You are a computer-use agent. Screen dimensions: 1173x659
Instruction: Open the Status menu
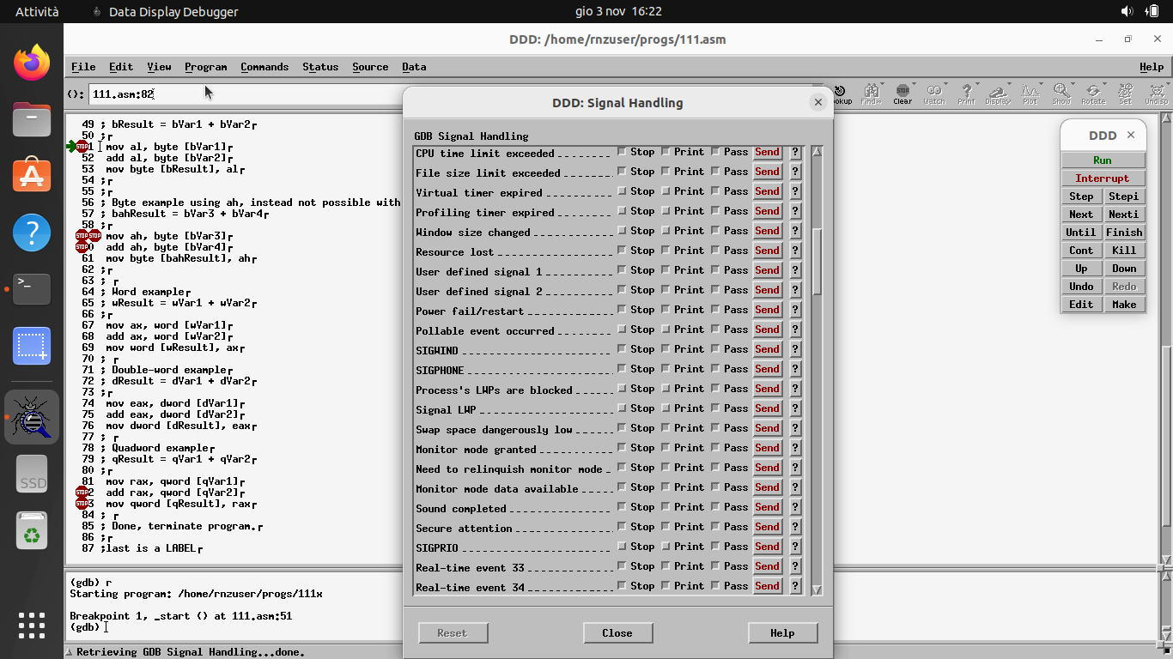pos(320,67)
